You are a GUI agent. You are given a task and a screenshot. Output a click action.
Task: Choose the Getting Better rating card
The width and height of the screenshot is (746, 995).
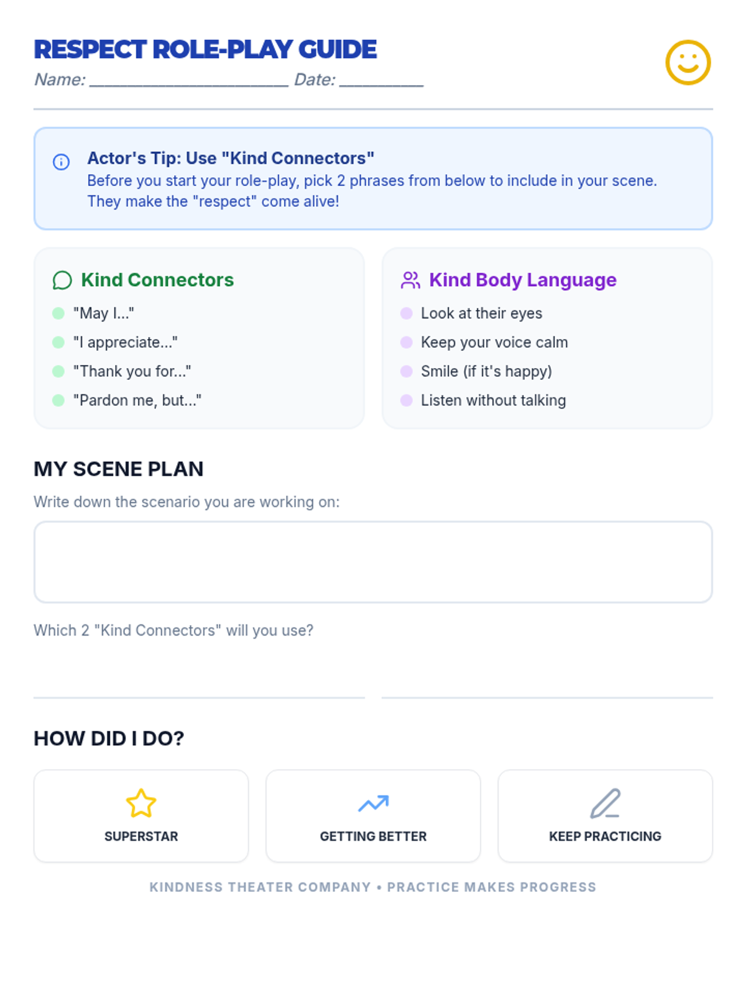click(x=373, y=816)
